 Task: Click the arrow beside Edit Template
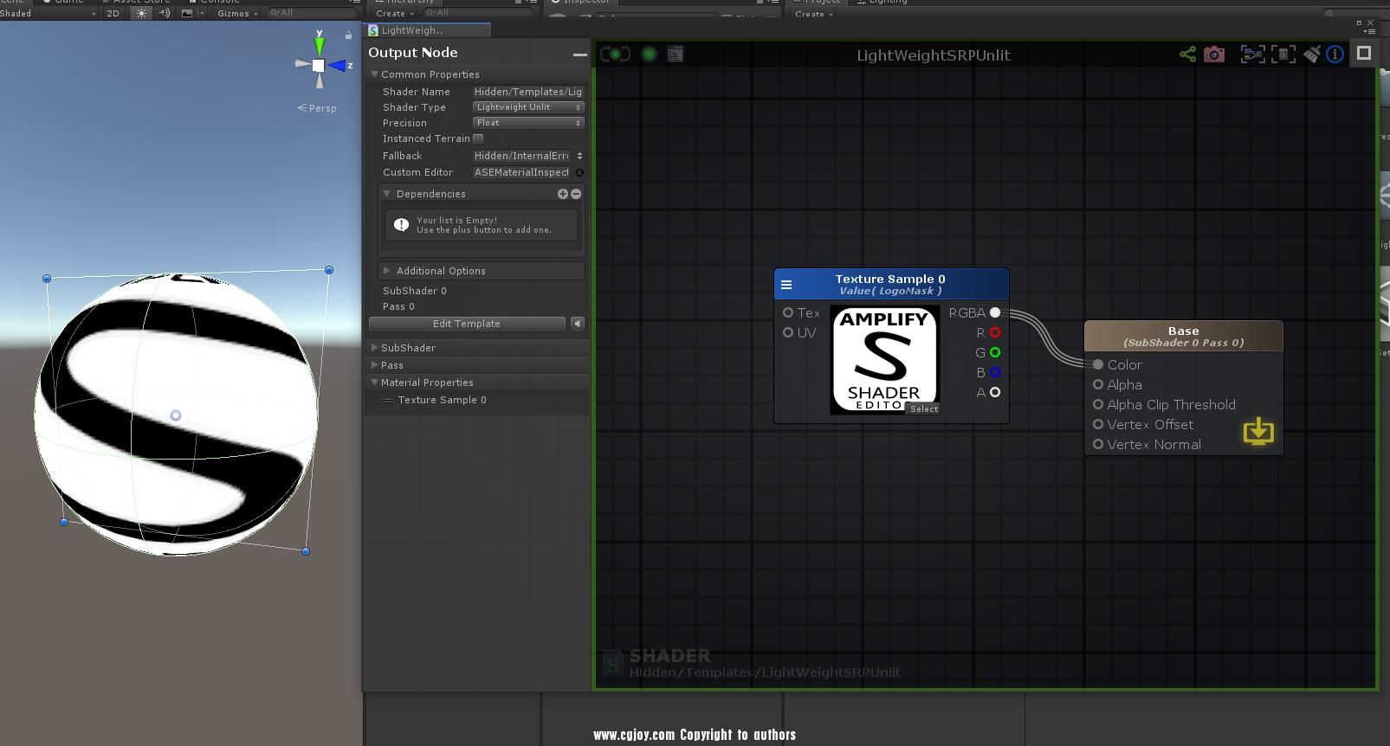(578, 324)
